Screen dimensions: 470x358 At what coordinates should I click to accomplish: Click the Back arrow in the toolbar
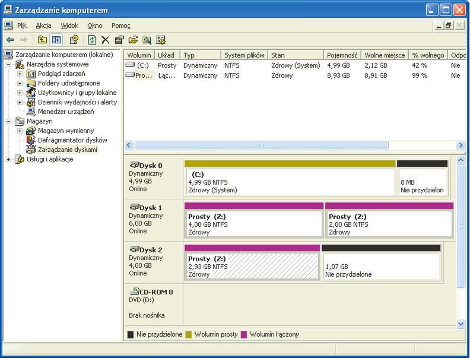coord(10,40)
